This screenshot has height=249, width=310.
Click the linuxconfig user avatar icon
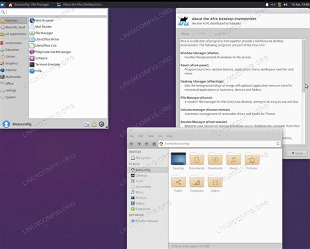(7, 124)
